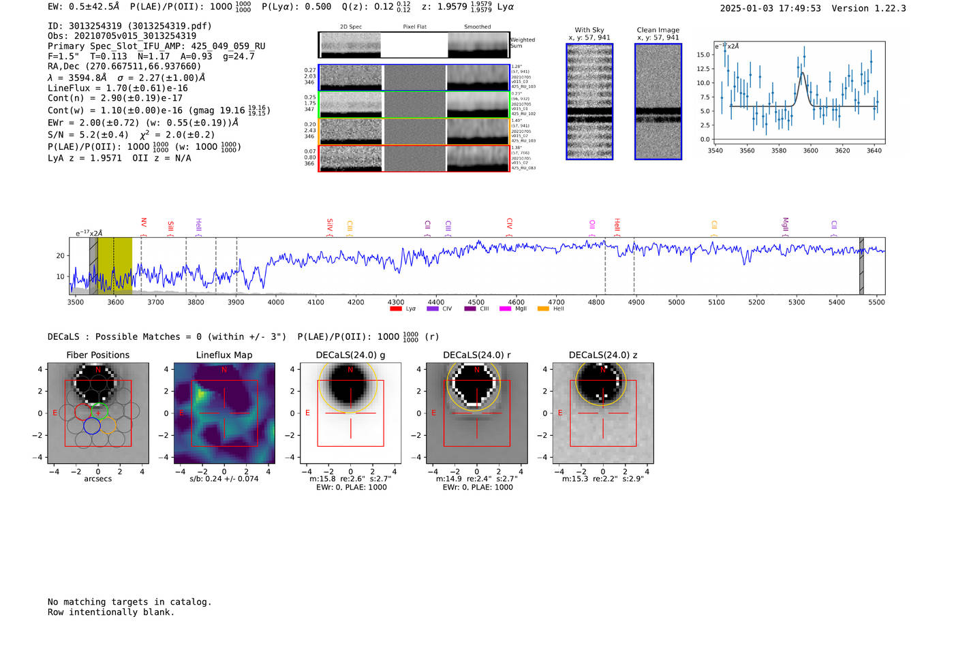Select the red-bordered fiber spectrum row

(x=414, y=159)
